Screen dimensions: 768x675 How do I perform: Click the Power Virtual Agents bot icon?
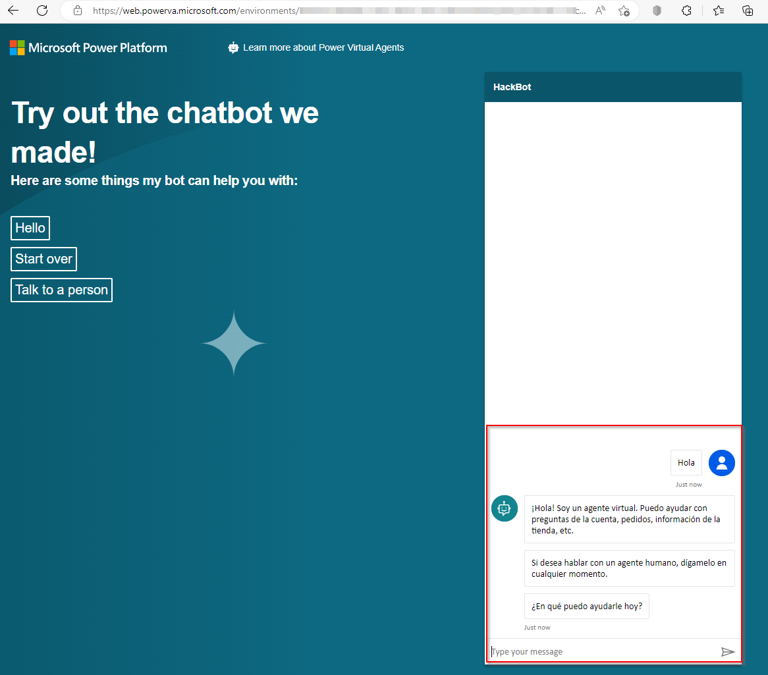click(x=234, y=47)
